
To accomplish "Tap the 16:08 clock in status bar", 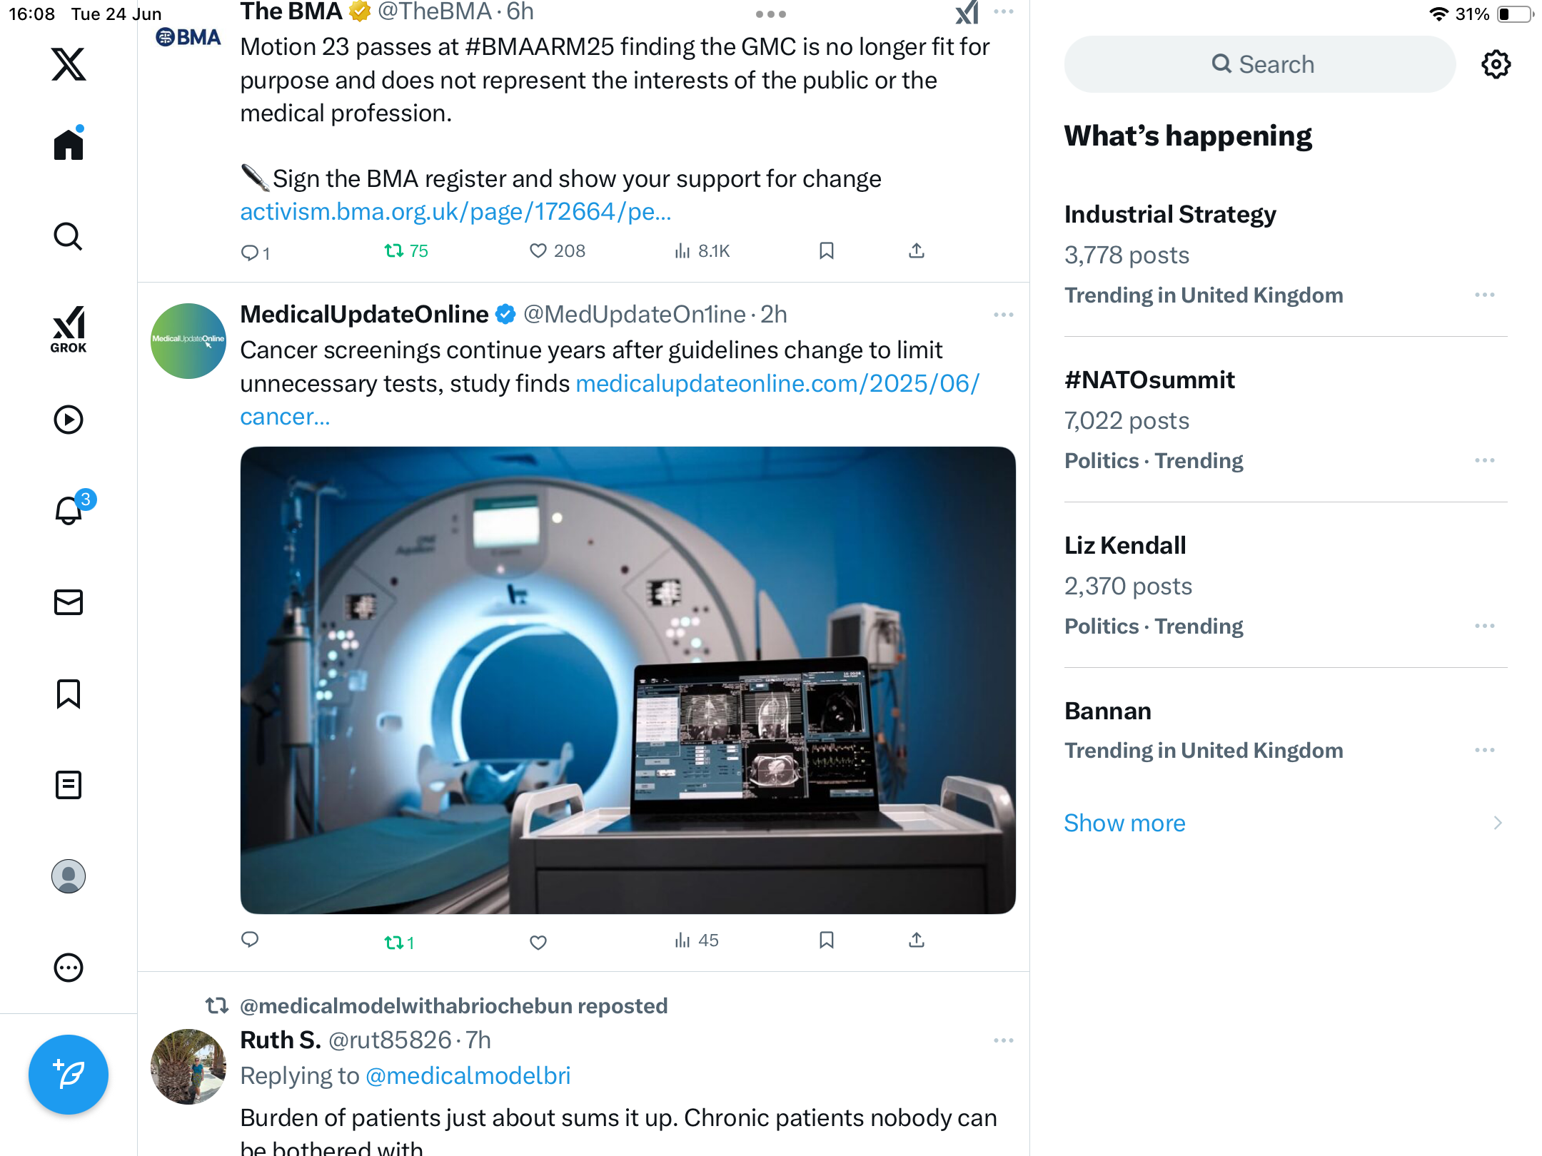I will [x=31, y=14].
